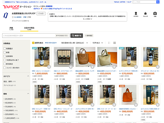The height and width of the screenshot is (123, 164).
Task: Click the 新規取得 link
Action: point(49,6)
